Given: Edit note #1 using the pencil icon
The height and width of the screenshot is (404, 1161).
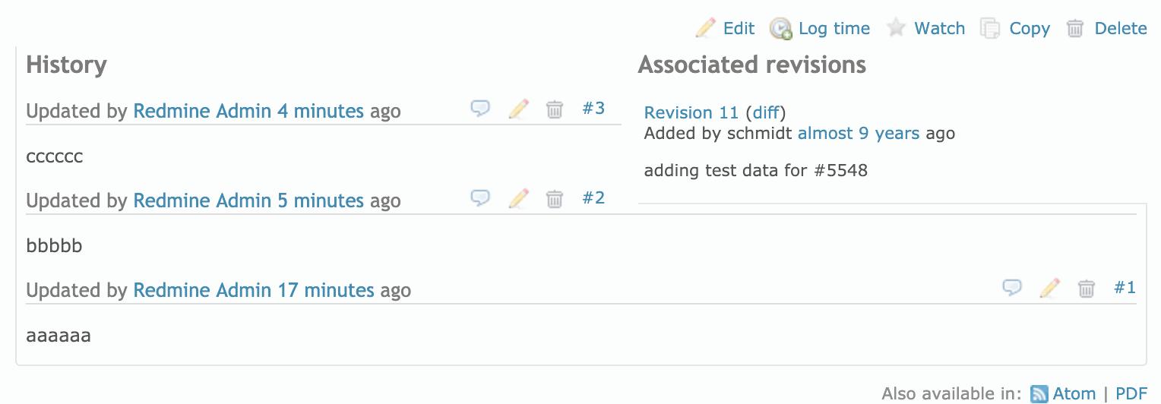Looking at the screenshot, I should (x=1050, y=288).
